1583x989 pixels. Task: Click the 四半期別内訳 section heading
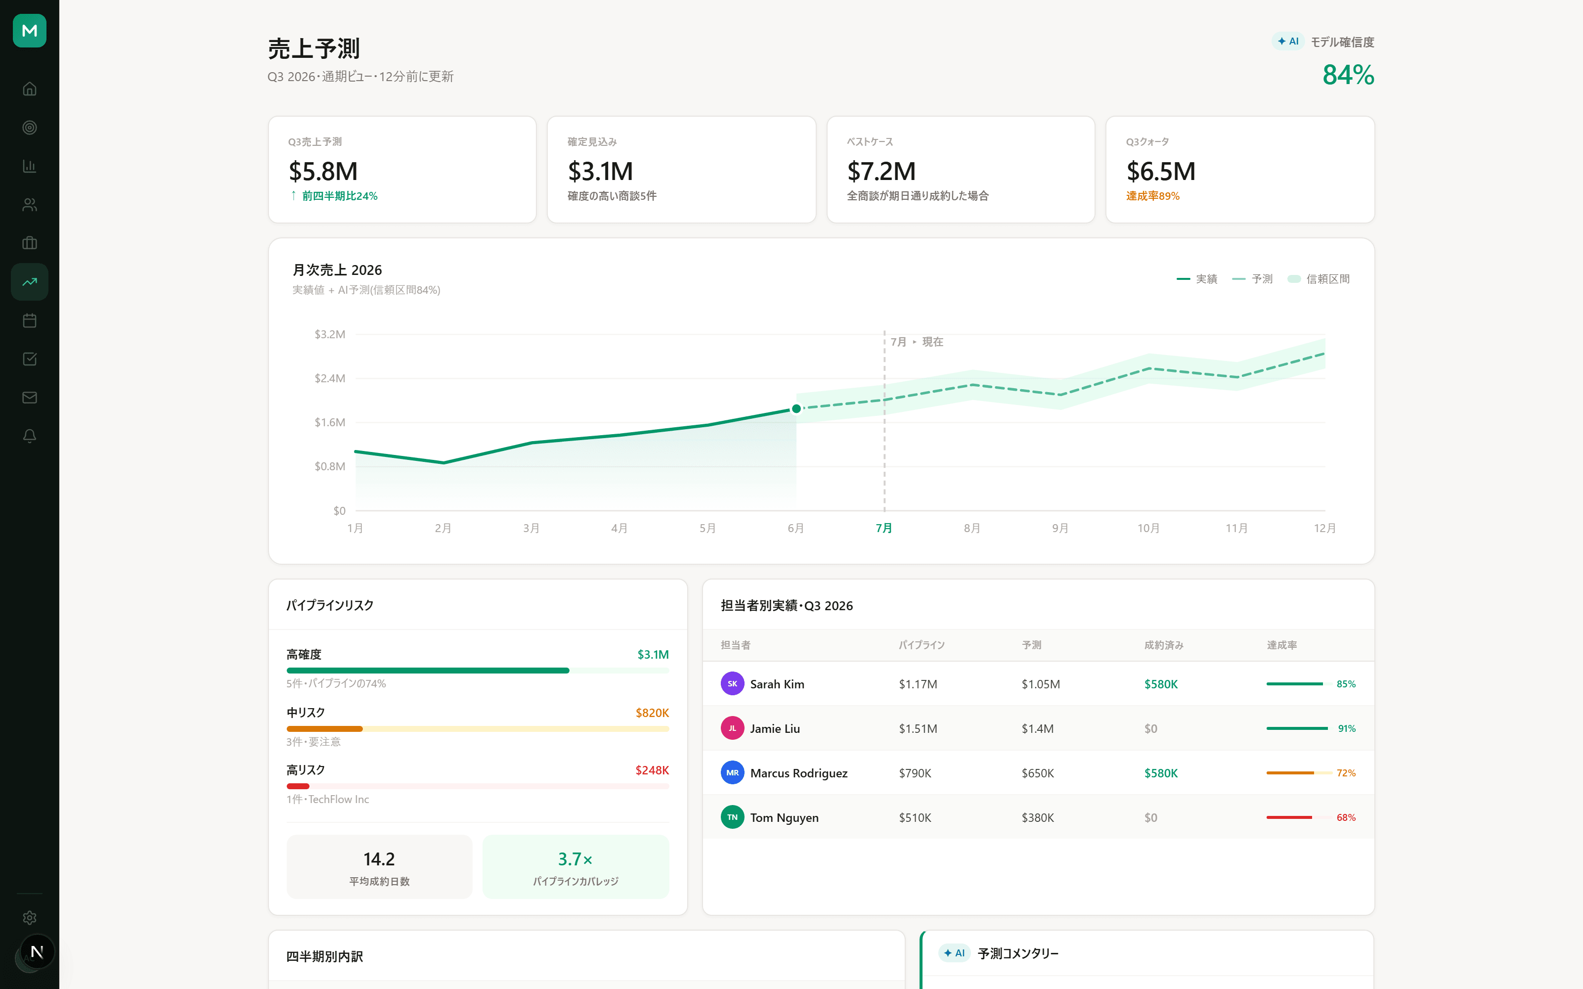click(324, 956)
